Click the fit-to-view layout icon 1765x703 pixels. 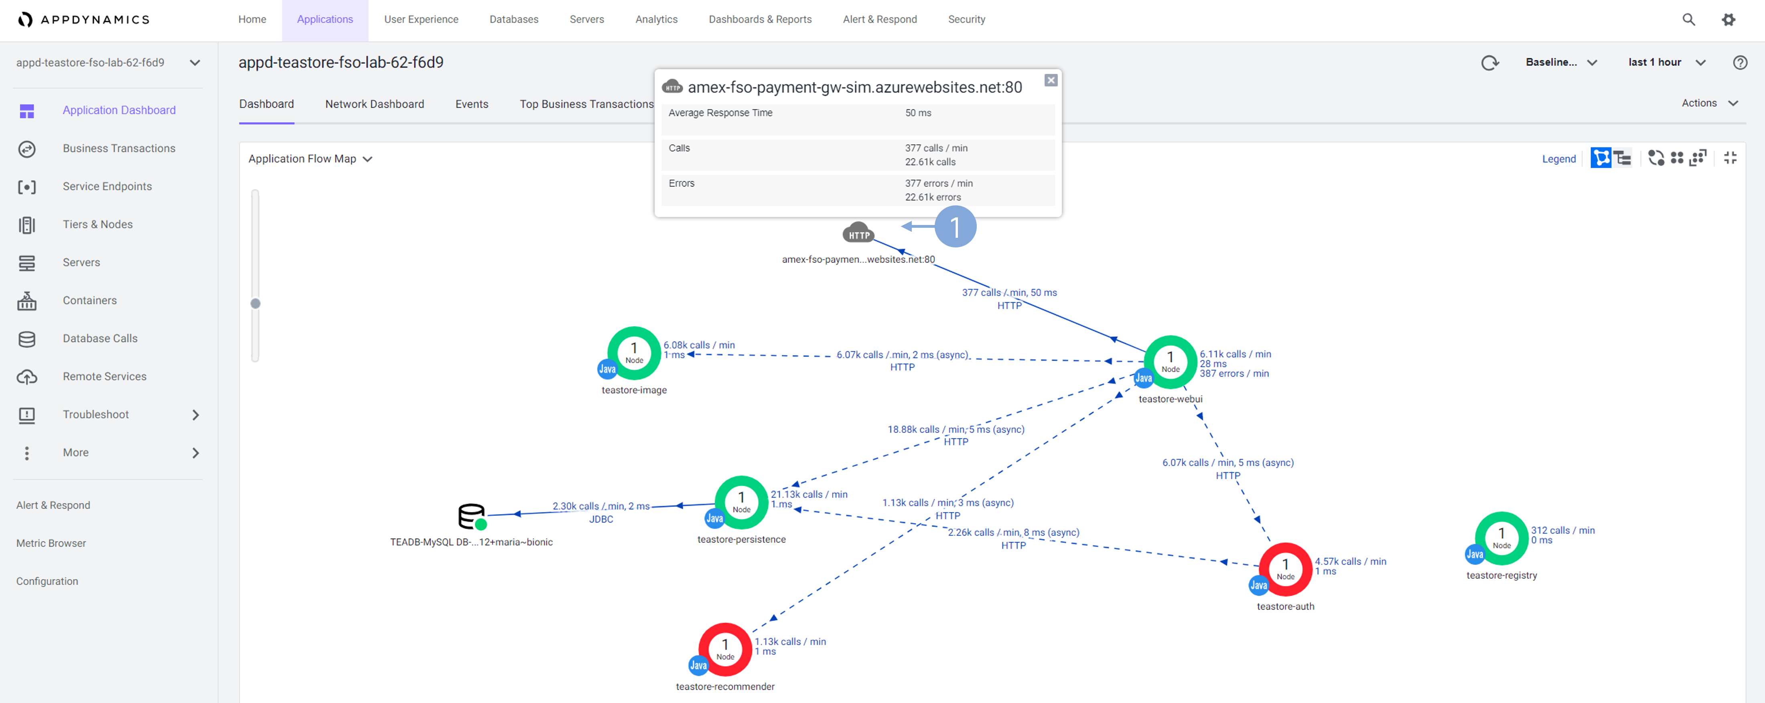pyautogui.click(x=1697, y=158)
